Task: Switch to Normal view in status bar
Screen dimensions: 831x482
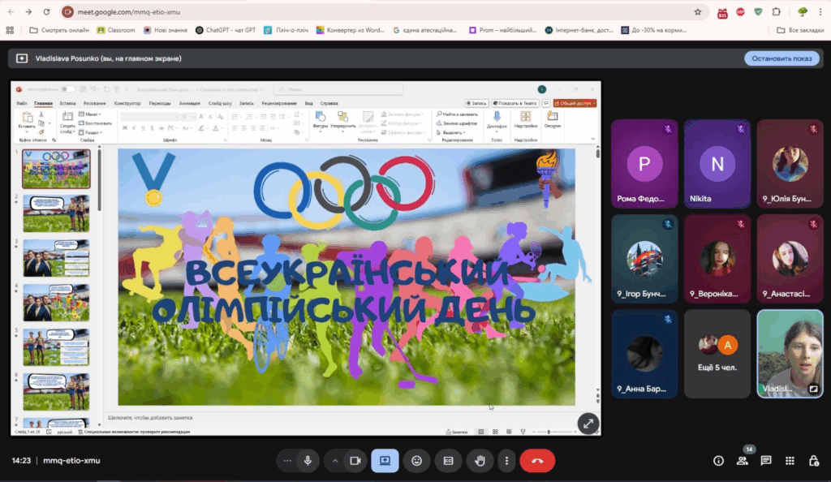Action: coord(481,432)
